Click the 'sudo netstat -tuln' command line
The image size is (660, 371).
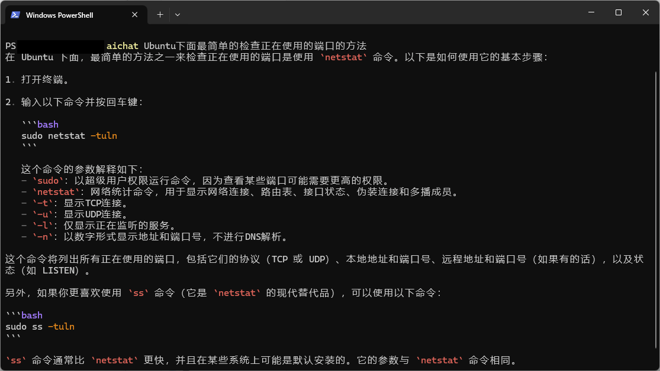(x=69, y=136)
